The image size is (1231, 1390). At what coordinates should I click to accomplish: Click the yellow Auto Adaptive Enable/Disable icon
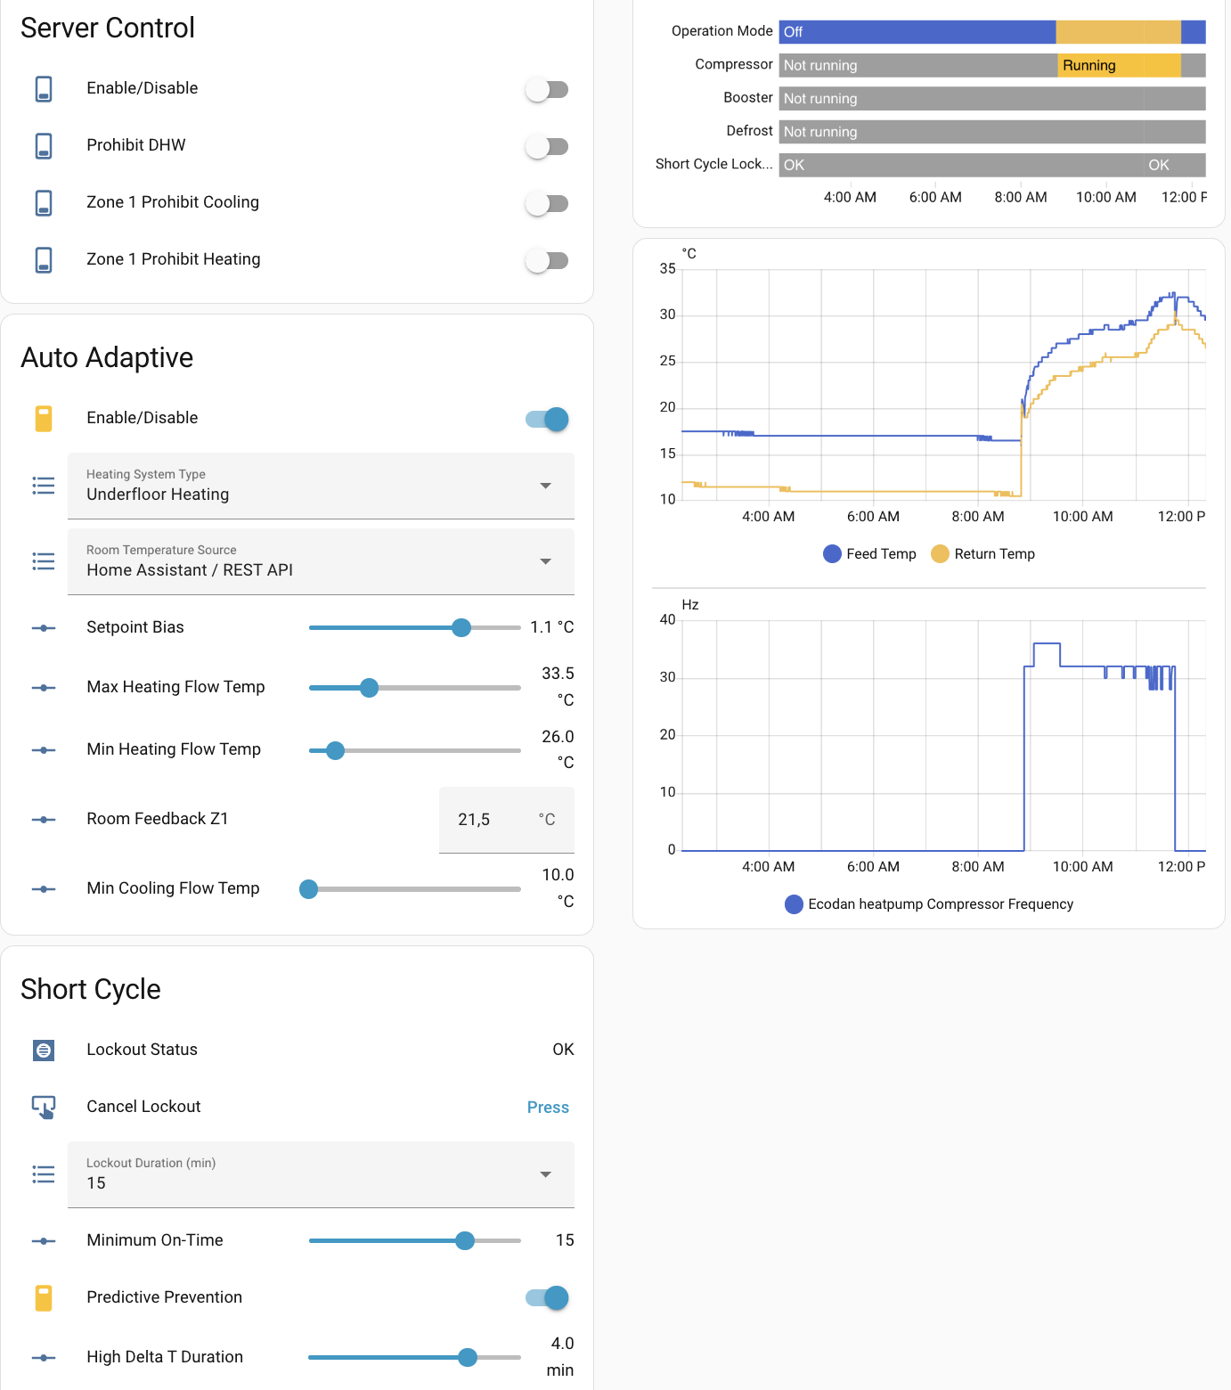click(x=44, y=419)
